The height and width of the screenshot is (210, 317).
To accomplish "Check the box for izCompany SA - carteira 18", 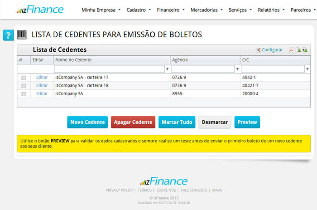I will coord(24,86).
